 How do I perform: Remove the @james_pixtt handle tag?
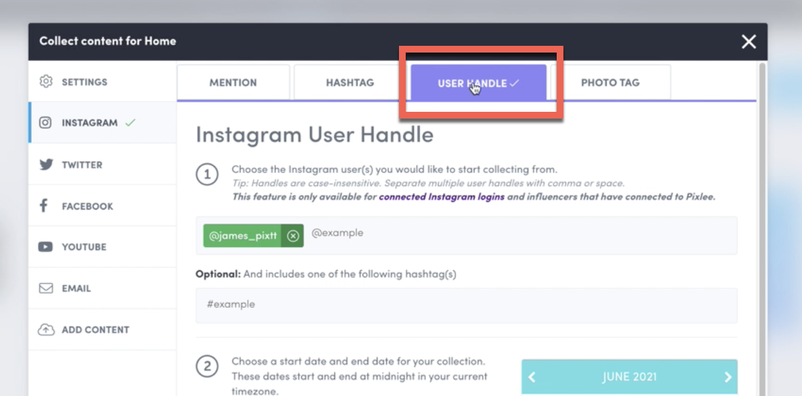pos(292,236)
